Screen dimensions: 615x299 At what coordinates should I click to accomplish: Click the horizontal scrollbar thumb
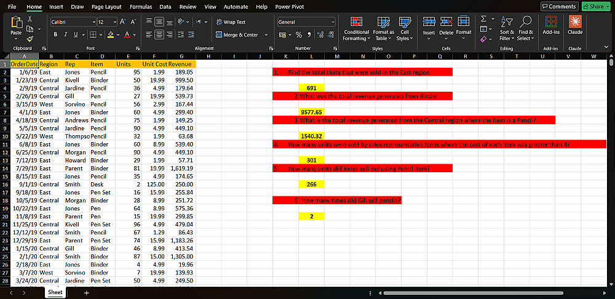[473, 293]
